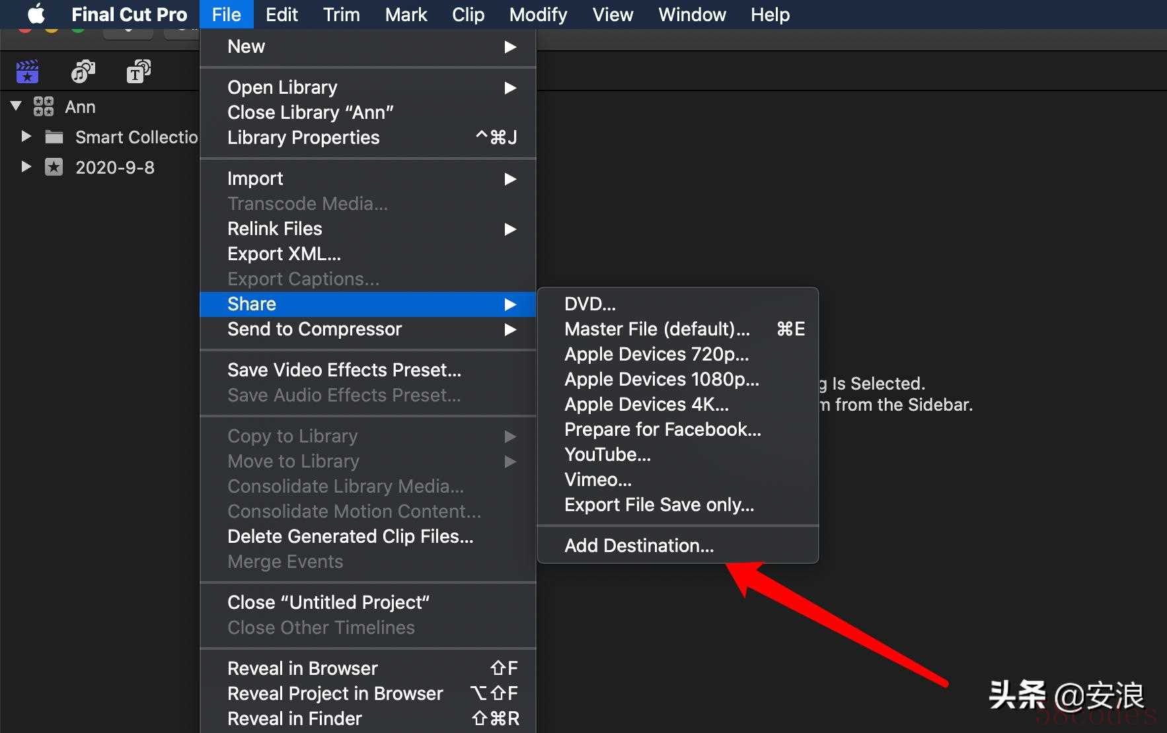Open the Trim menu
The image size is (1167, 733).
342,14
